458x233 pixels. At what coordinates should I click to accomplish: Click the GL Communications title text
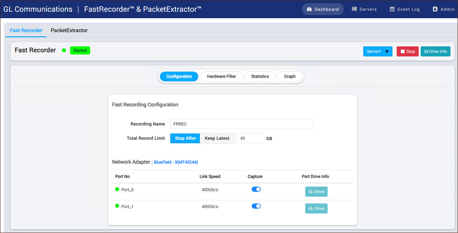point(38,9)
